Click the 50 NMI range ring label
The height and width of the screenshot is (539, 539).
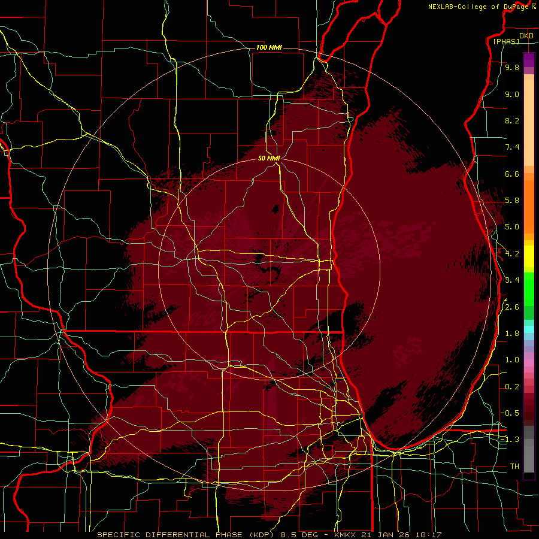(269, 158)
